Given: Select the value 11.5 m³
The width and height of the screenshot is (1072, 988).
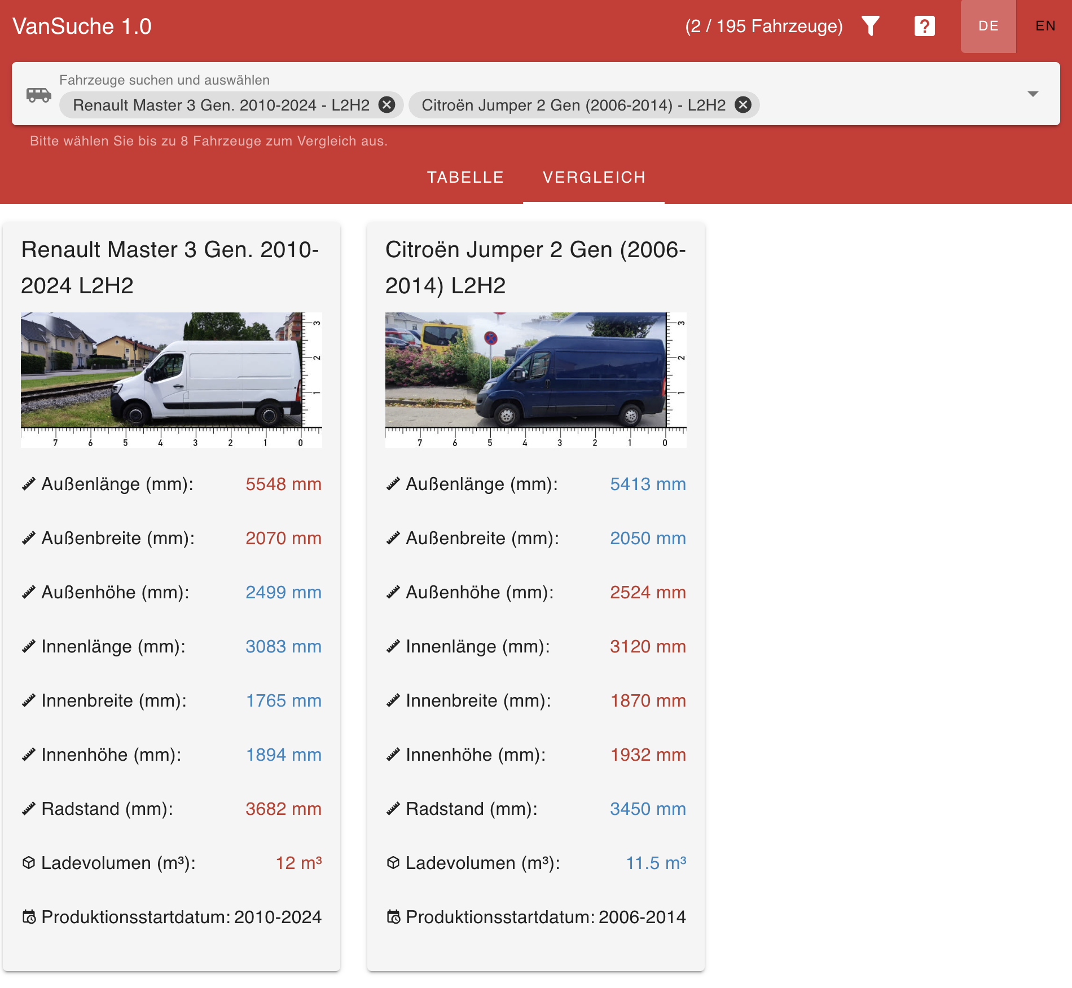Looking at the screenshot, I should 656,863.
